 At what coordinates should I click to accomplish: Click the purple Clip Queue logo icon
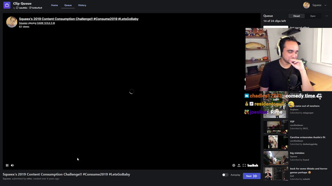coord(7,5)
